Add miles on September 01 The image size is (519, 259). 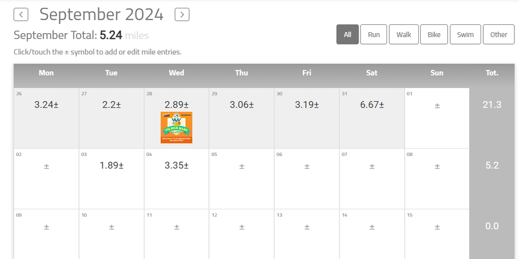437,106
